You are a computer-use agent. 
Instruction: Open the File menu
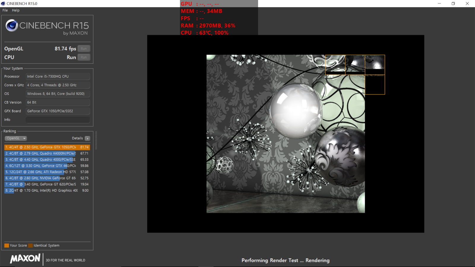coord(5,10)
